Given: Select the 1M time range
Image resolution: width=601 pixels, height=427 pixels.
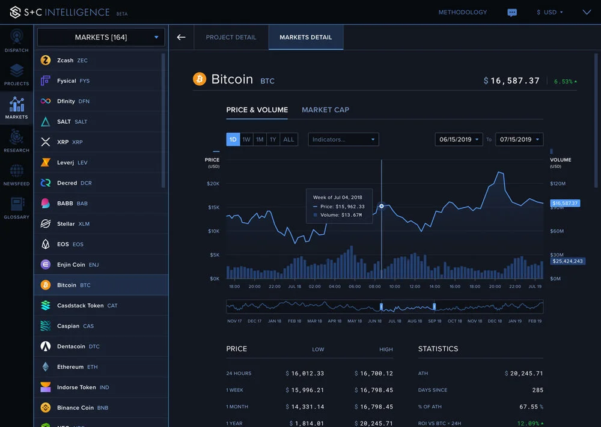Looking at the screenshot, I should point(260,139).
